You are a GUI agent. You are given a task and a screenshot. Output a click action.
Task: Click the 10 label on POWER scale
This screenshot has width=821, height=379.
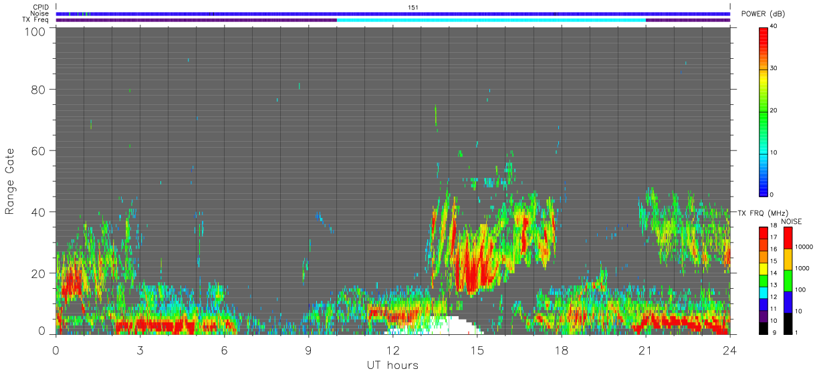click(774, 153)
